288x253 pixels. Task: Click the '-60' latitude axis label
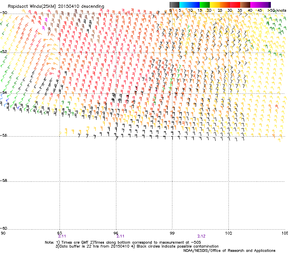(4, 228)
